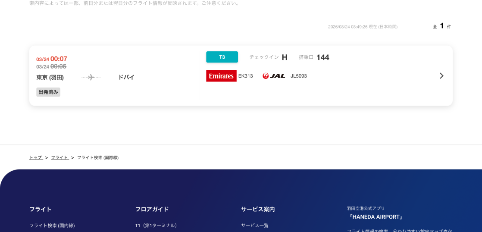Image resolution: width=482 pixels, height=232 pixels.
Task: Click the 出発済み status badge
Action: pos(48,92)
